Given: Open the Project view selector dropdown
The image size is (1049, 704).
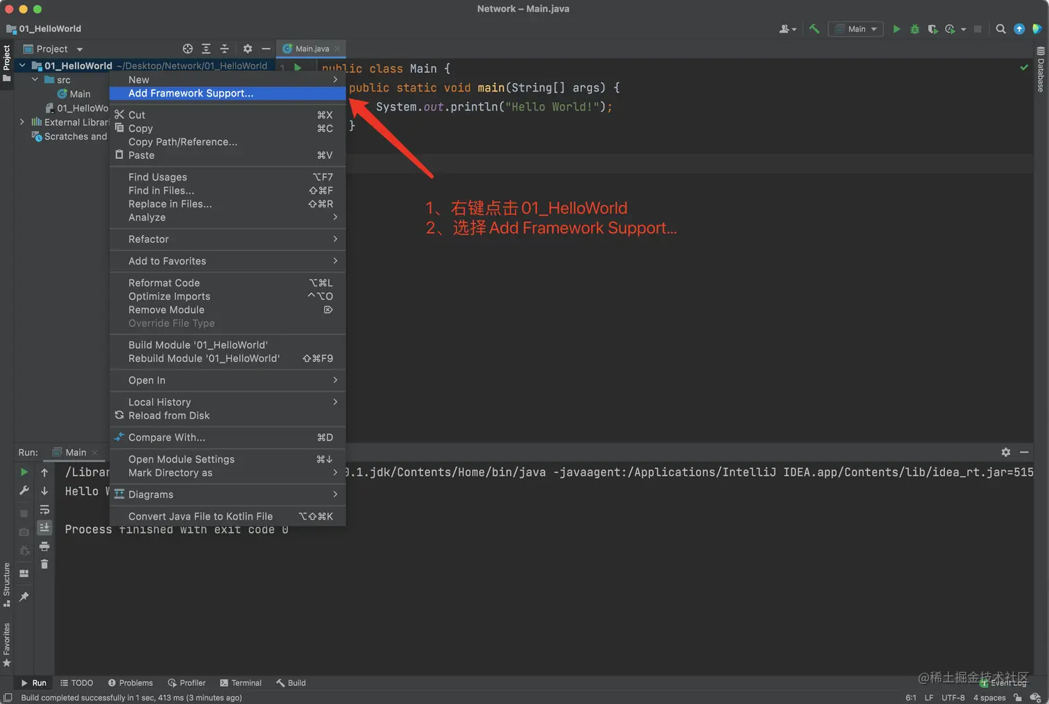Looking at the screenshot, I should pyautogui.click(x=53, y=49).
